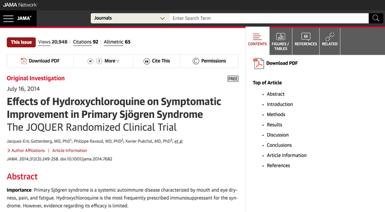Open the Journals dropdown

130,19
